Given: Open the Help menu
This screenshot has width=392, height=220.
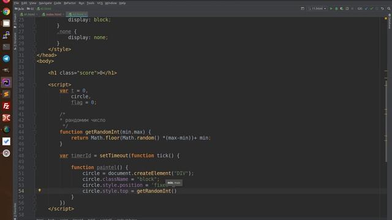Looking at the screenshot, I should tap(123, 3).
